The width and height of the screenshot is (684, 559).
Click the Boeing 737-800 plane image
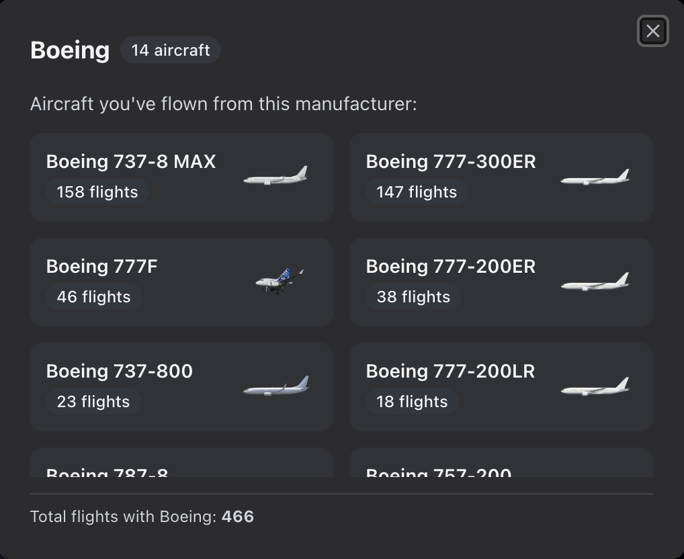[276, 387]
